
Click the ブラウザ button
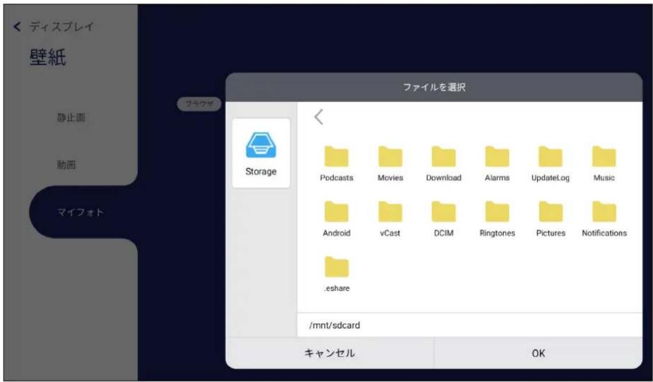point(199,104)
